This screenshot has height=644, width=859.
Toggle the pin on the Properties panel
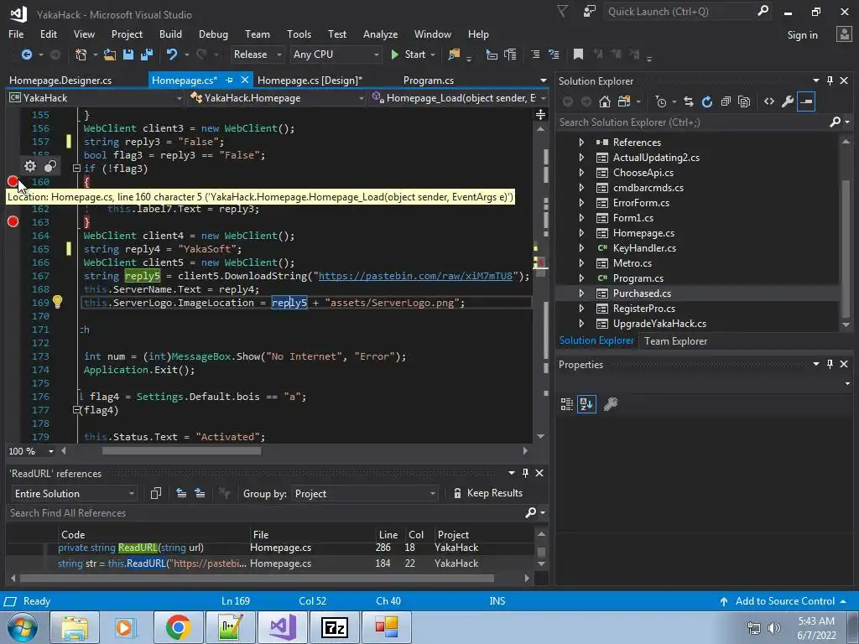tap(830, 364)
